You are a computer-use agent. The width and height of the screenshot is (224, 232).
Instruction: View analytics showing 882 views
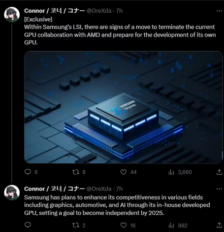click(178, 225)
